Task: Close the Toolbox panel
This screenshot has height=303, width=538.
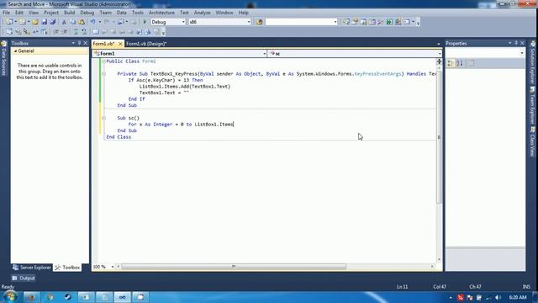Action: (x=86, y=43)
